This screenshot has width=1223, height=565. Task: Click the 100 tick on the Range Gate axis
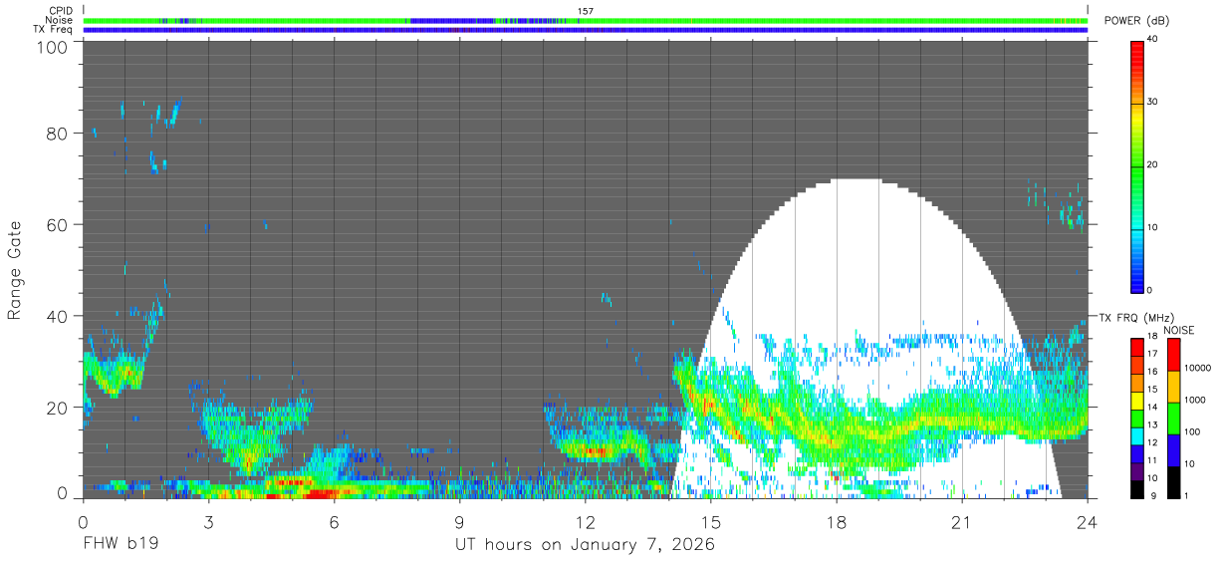click(53, 47)
